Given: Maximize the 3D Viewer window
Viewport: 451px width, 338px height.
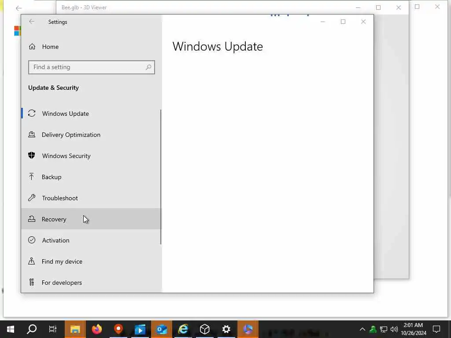Looking at the screenshot, I should [x=378, y=7].
